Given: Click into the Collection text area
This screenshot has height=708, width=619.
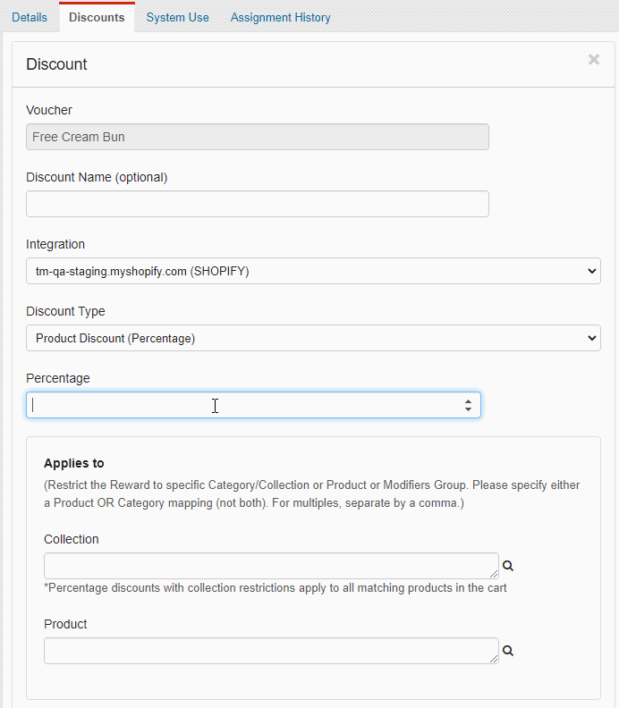Looking at the screenshot, I should point(271,566).
